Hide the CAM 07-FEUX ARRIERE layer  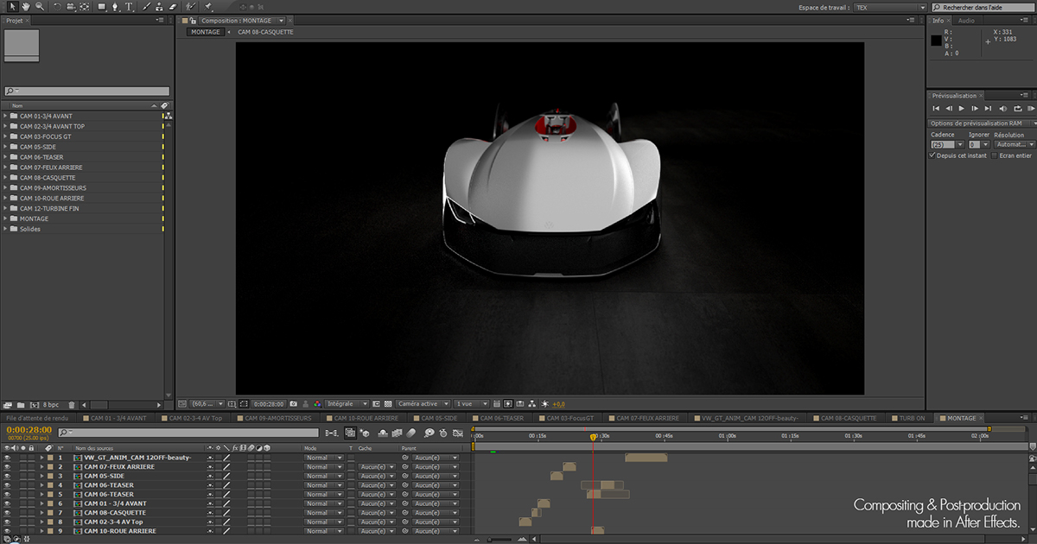(x=7, y=467)
